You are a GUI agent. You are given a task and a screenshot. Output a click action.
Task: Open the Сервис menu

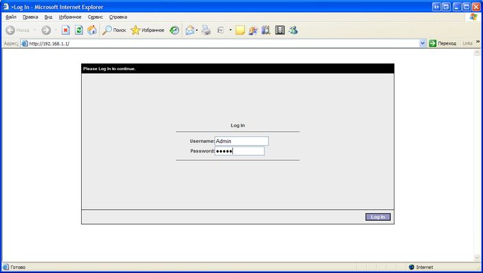[96, 17]
